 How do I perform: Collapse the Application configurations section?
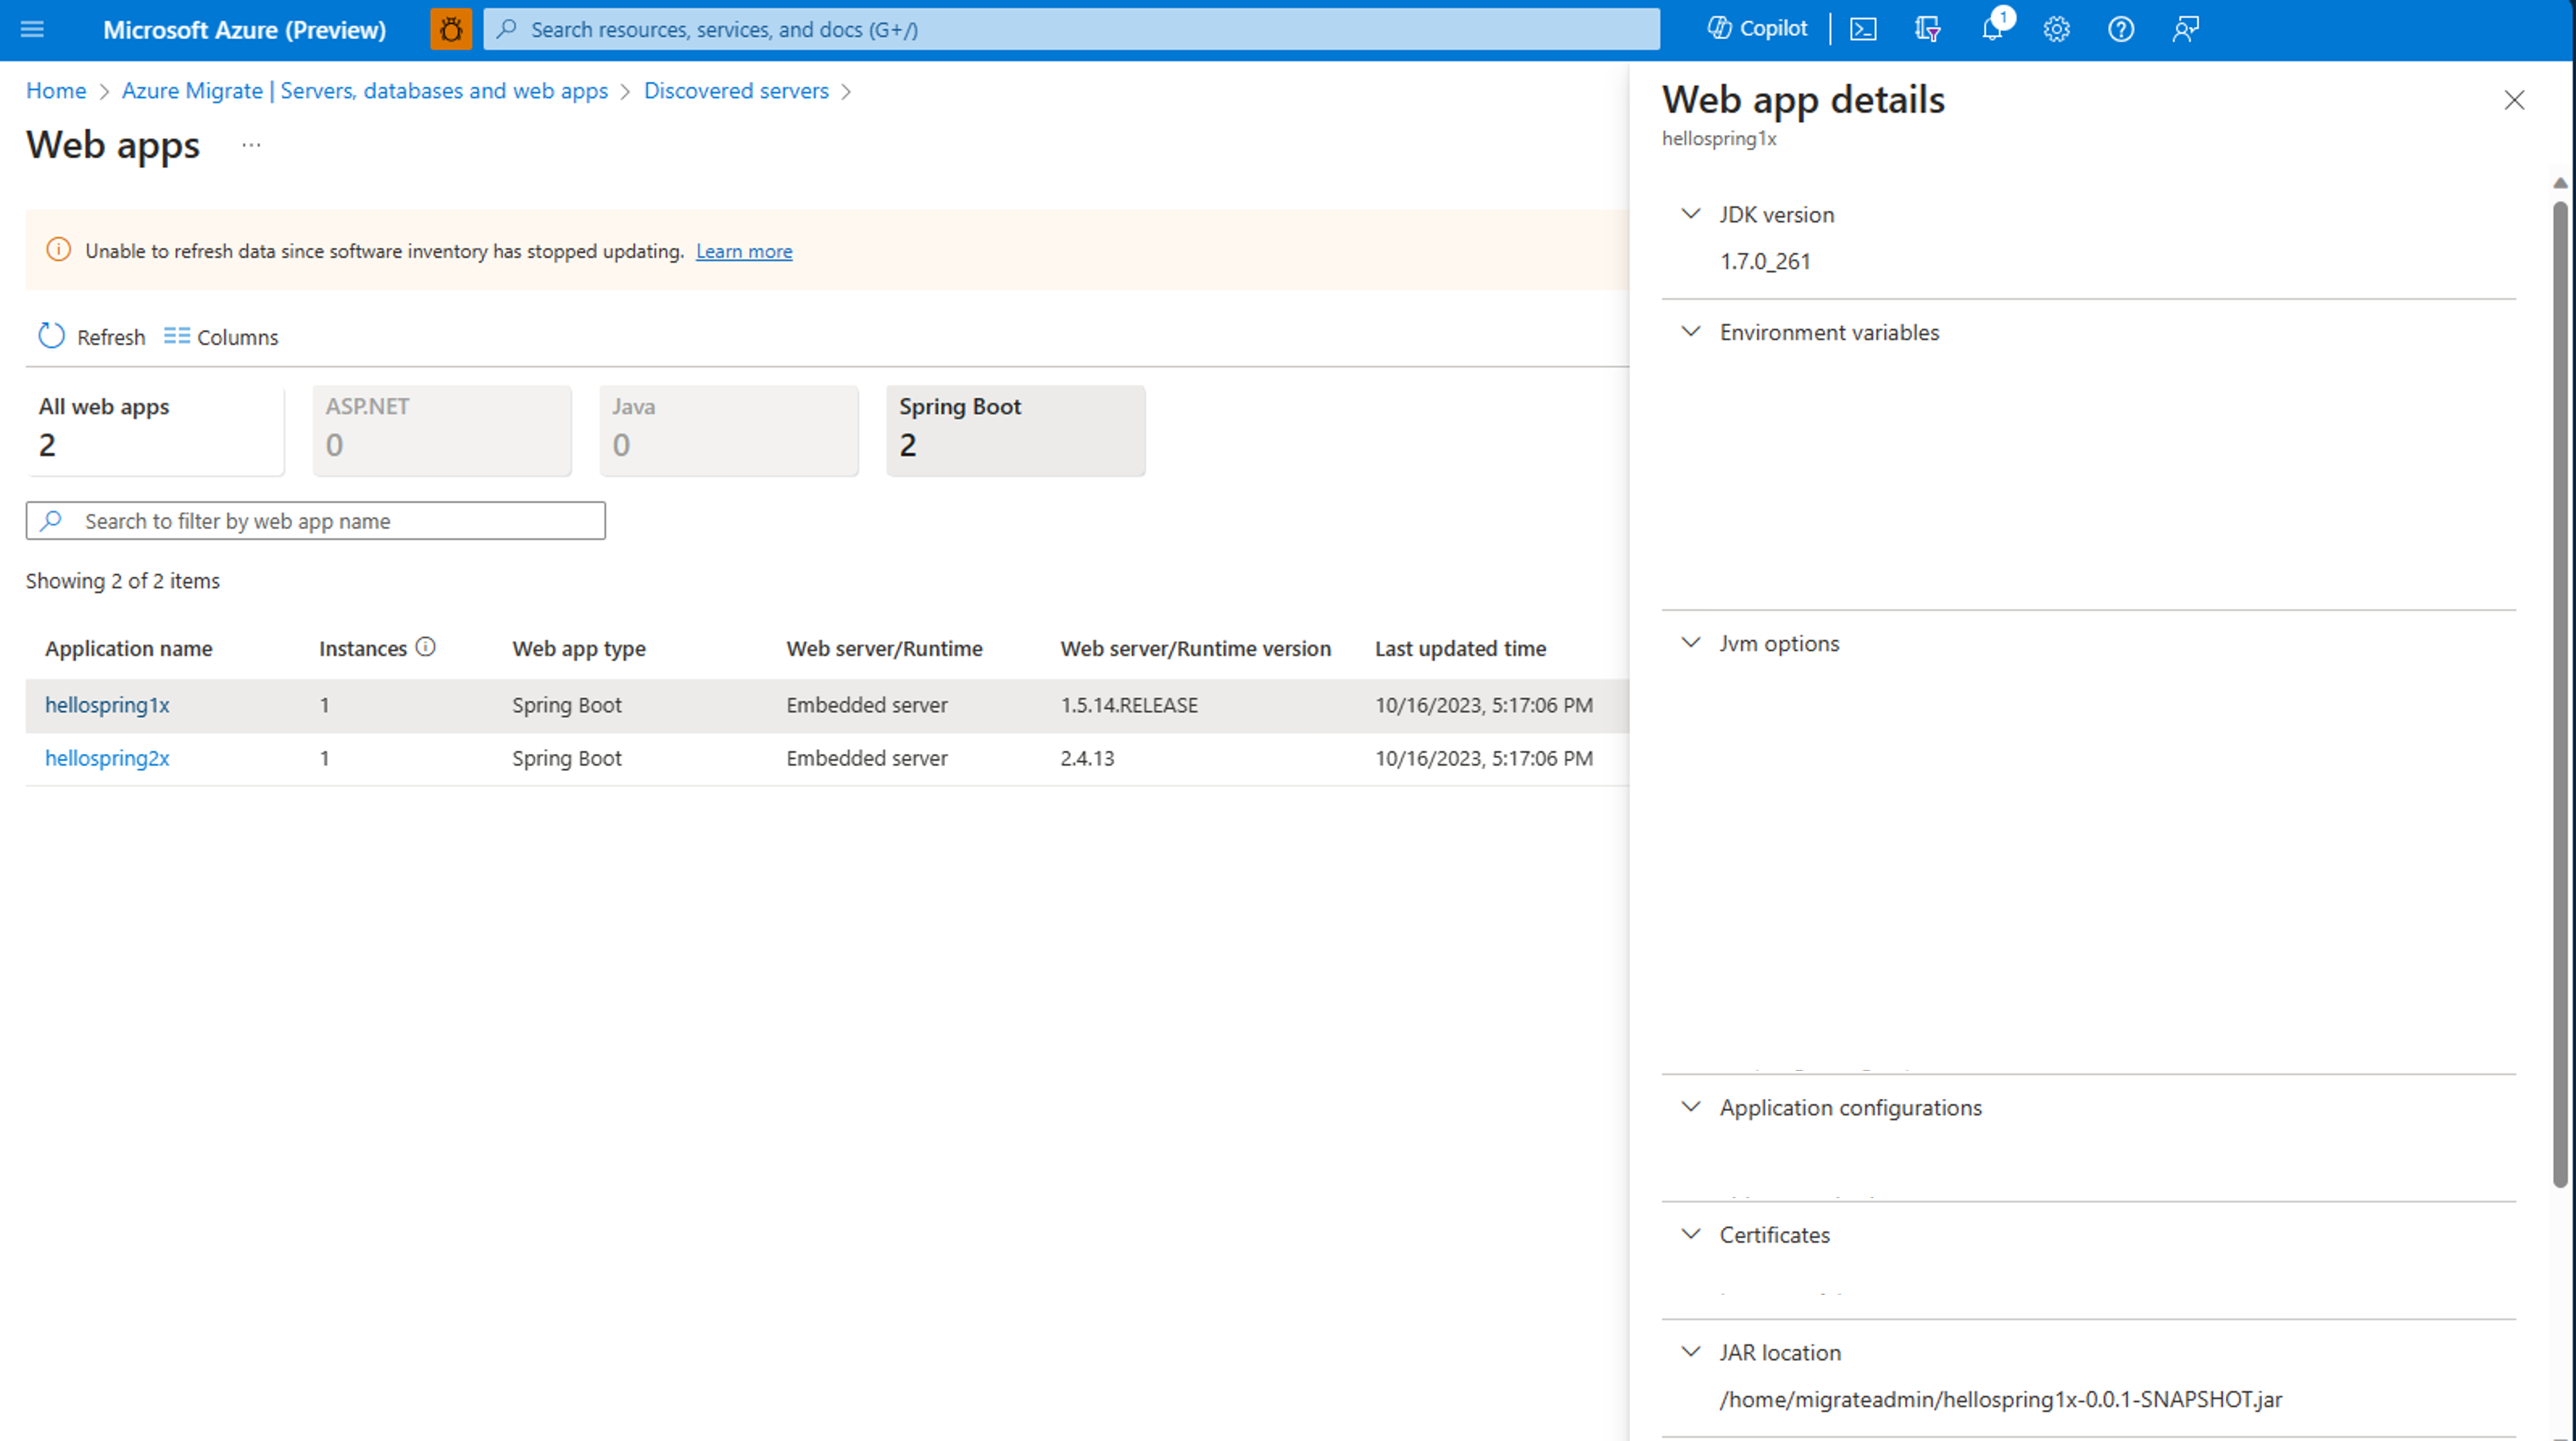pyautogui.click(x=1691, y=1107)
